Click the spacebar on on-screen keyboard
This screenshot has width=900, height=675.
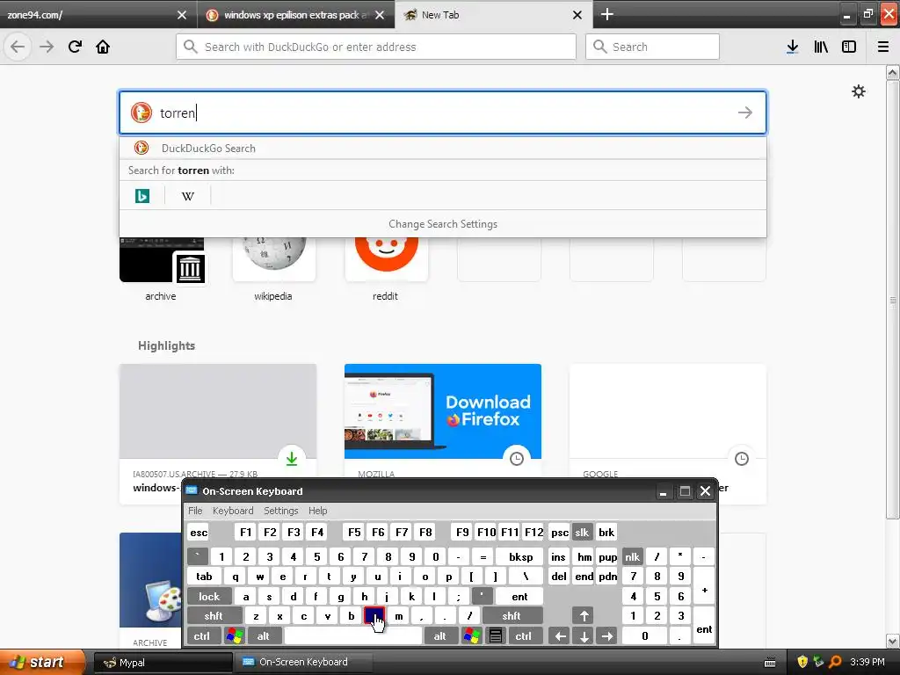pos(353,636)
